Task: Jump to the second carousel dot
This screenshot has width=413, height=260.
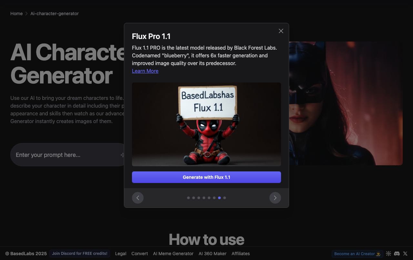Action: coord(194,198)
